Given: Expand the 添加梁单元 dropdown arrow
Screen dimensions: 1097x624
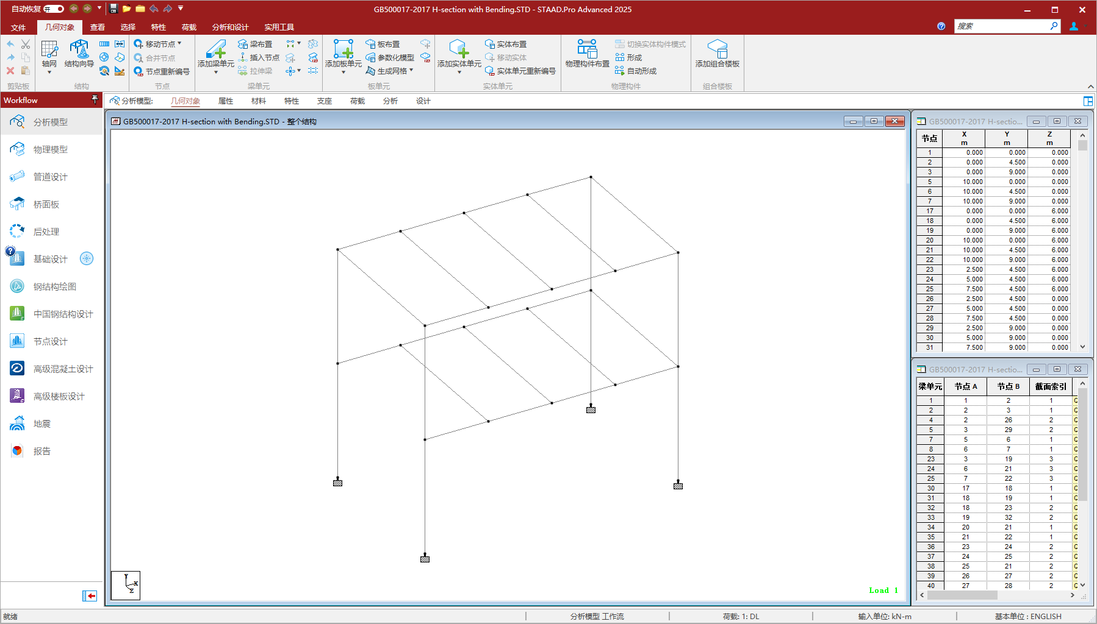Looking at the screenshot, I should point(216,73).
